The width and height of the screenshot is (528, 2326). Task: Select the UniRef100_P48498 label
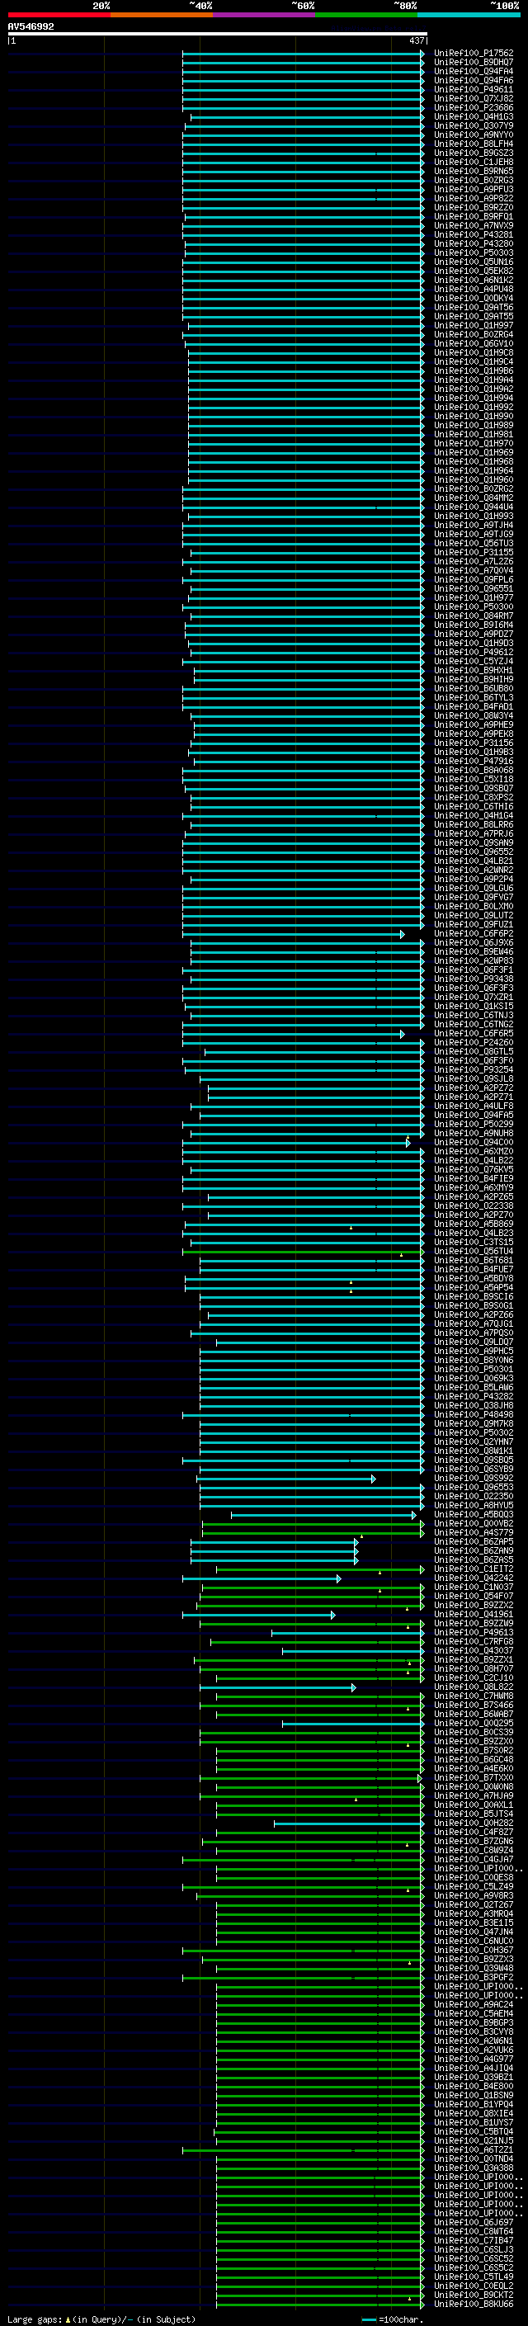[x=473, y=1415]
